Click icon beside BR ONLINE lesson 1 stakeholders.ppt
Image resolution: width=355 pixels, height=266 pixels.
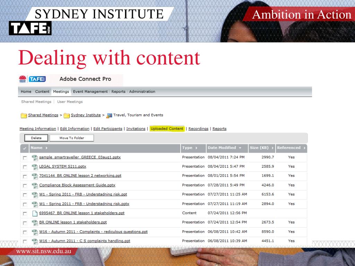[x=35, y=223]
